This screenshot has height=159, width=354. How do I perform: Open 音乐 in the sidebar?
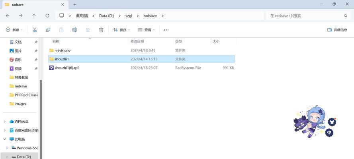(x=18, y=60)
